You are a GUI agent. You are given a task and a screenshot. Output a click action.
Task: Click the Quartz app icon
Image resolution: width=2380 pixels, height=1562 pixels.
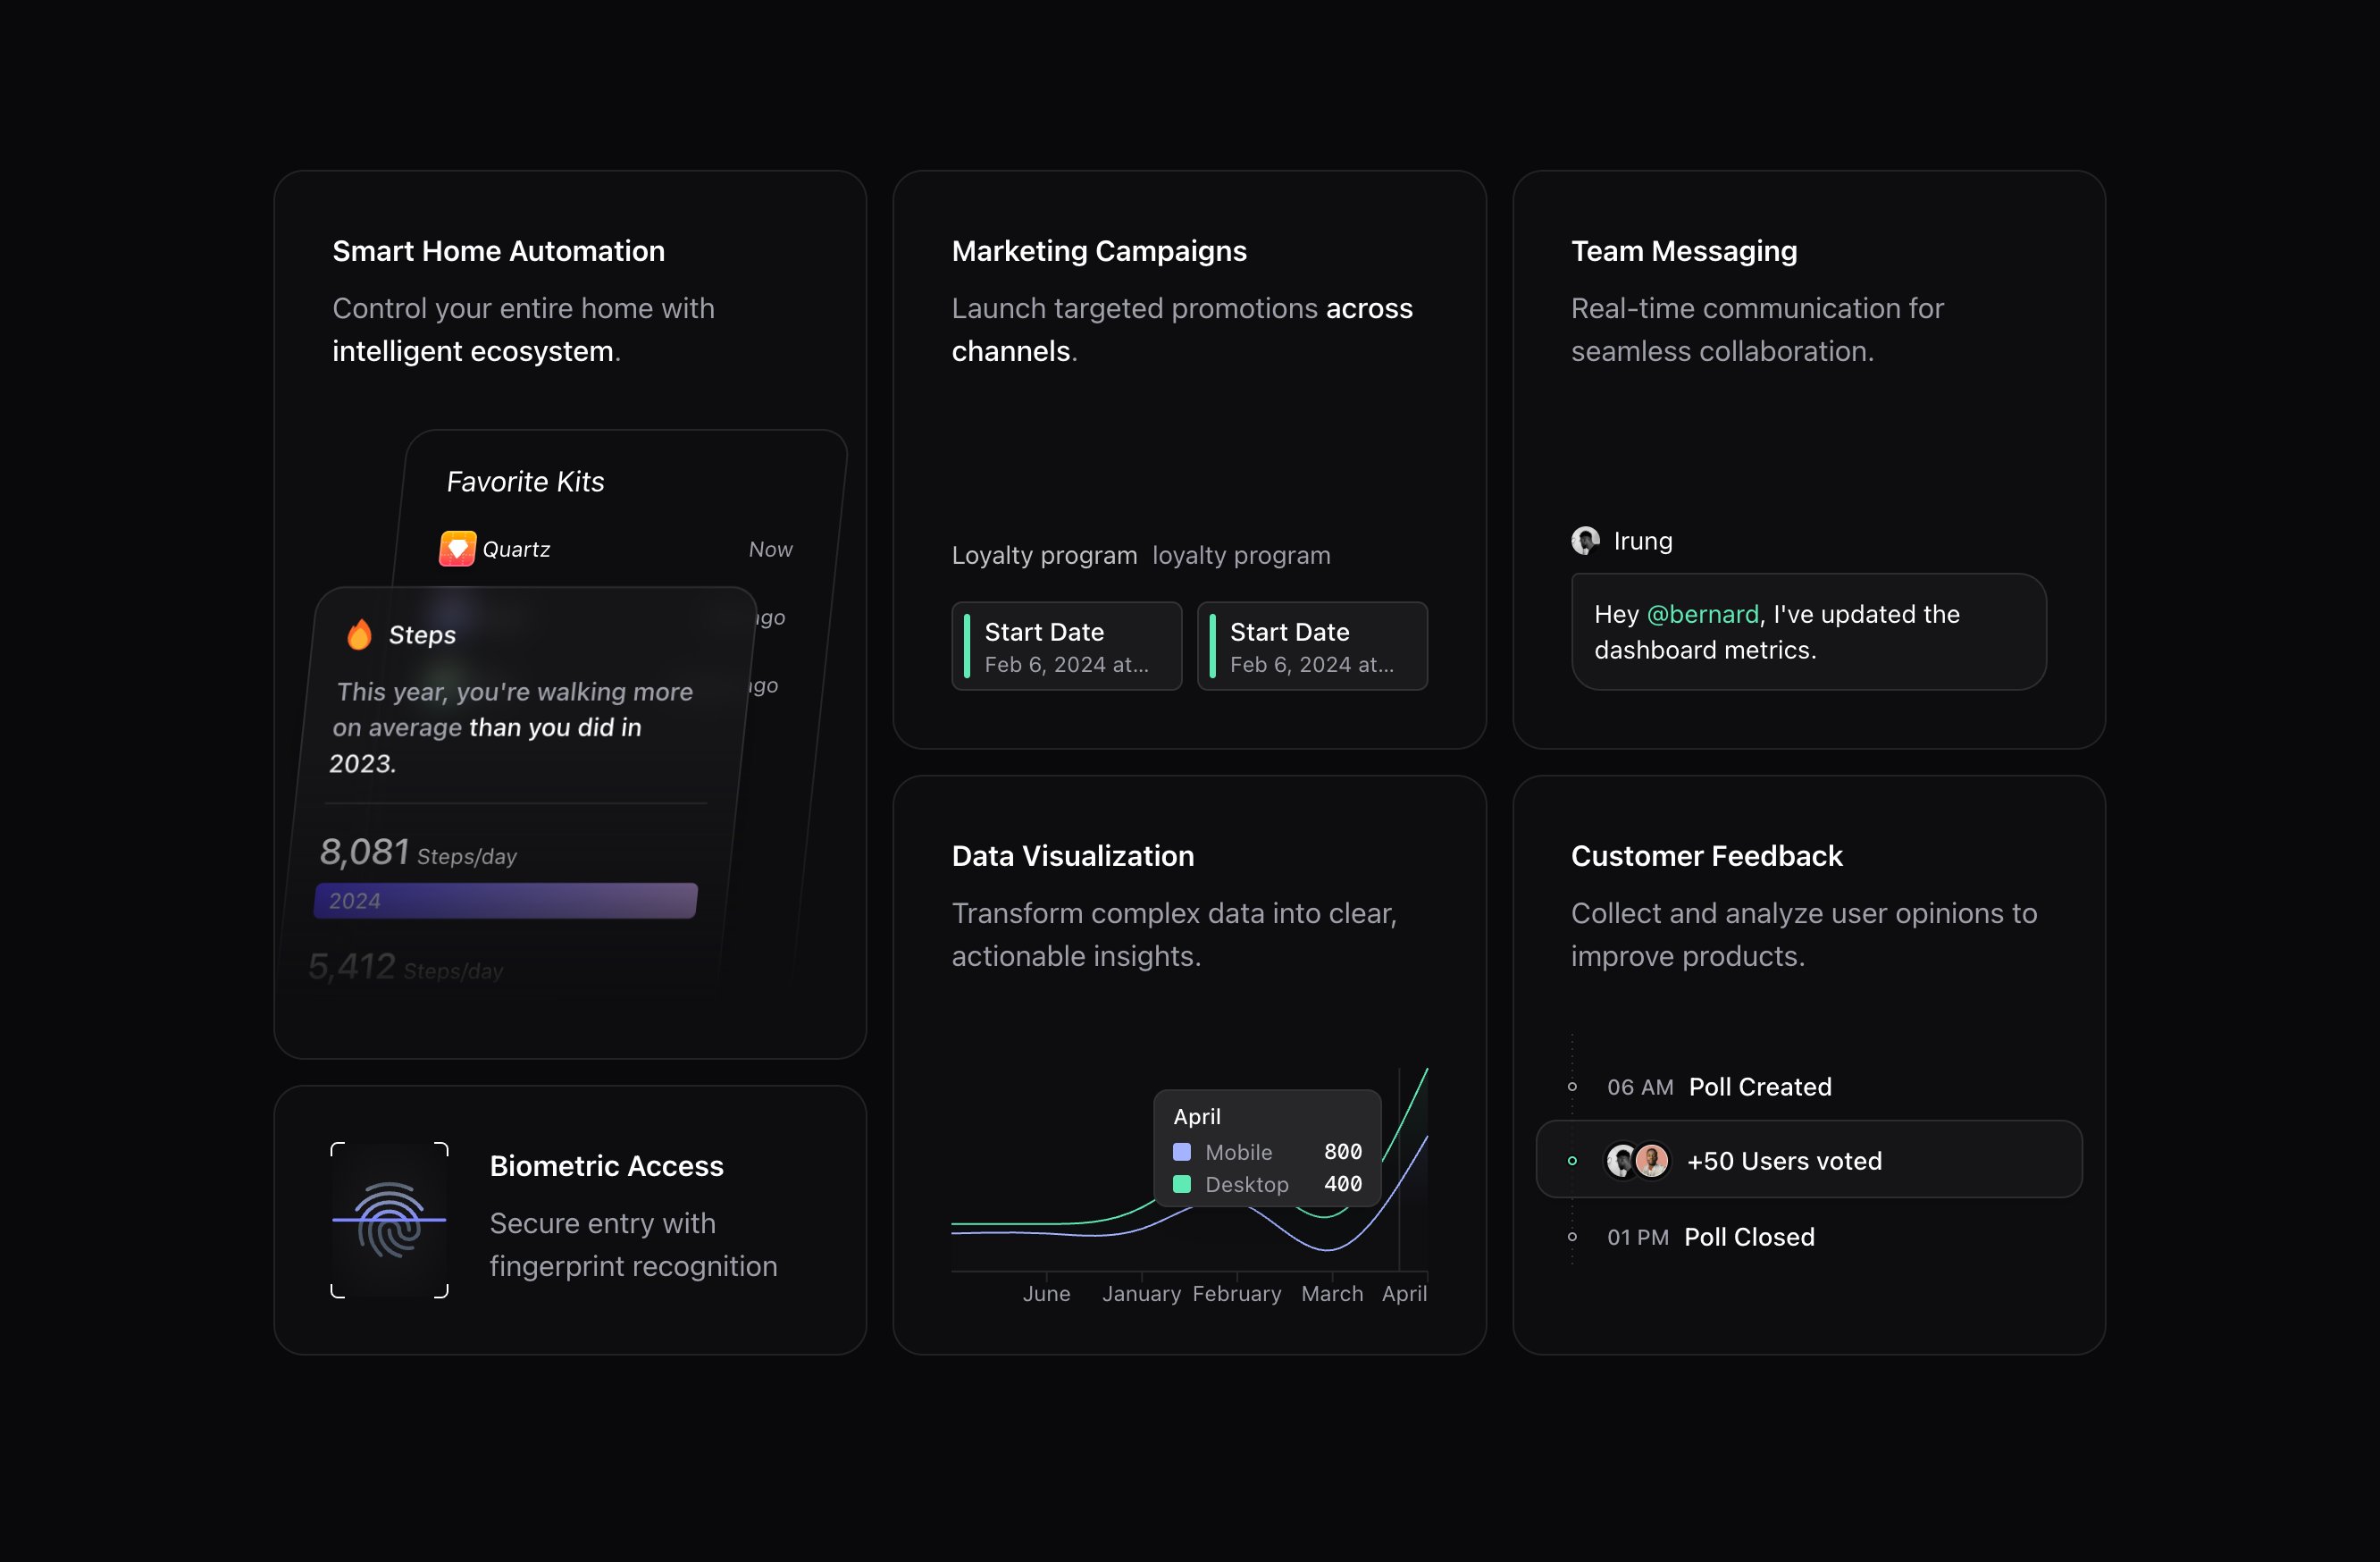pos(457,548)
